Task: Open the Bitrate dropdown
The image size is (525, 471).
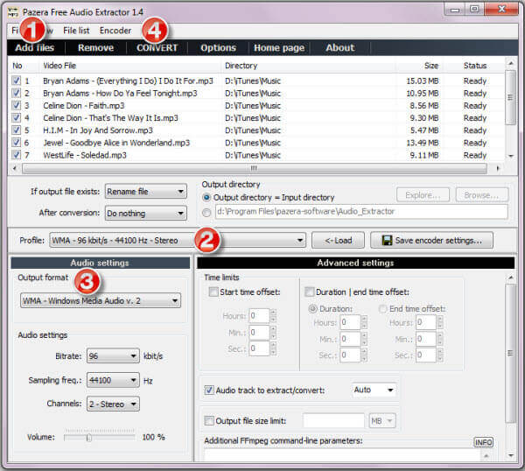Action: tap(133, 356)
